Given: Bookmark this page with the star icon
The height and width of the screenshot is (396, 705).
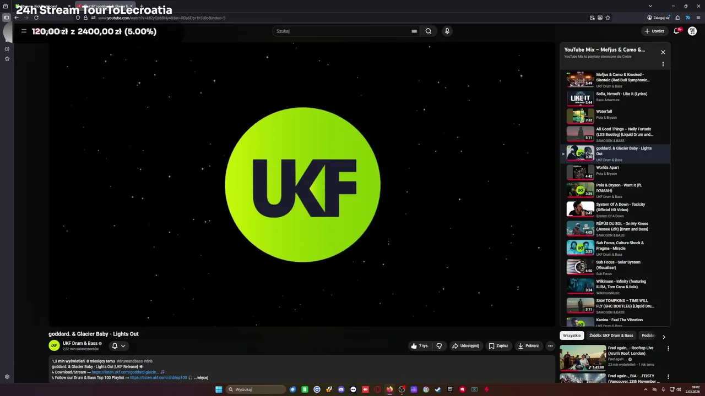Looking at the screenshot, I should click(608, 18).
